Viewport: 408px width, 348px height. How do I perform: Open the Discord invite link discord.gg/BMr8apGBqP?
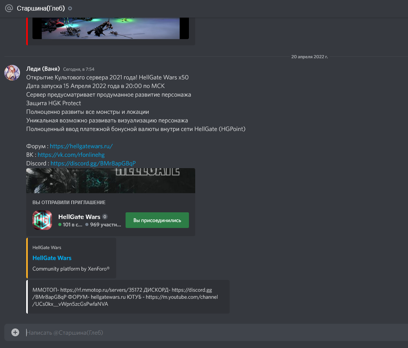[93, 163]
